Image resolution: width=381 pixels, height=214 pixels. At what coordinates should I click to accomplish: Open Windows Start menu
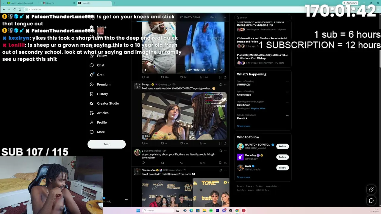click(138, 211)
